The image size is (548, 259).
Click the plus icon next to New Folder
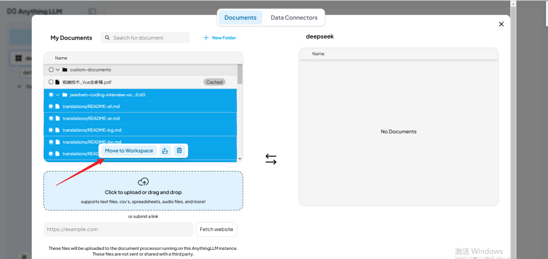(x=206, y=38)
